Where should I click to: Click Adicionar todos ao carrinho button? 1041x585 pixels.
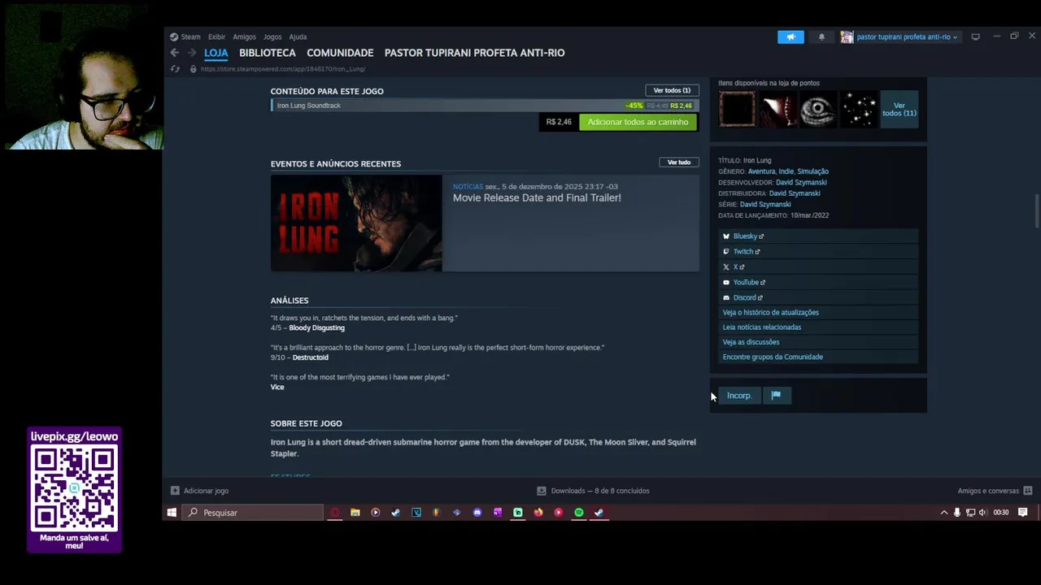tap(638, 122)
